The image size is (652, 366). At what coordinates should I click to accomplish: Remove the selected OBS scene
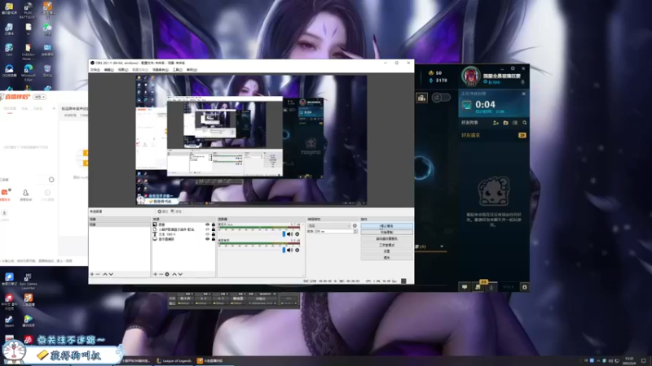98,274
